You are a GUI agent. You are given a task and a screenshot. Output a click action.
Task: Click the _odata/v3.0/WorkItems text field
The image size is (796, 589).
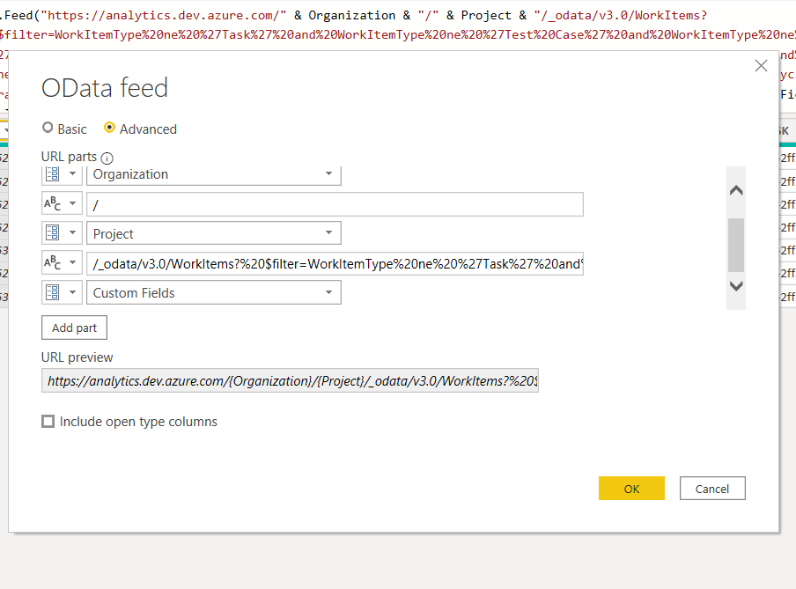[335, 263]
